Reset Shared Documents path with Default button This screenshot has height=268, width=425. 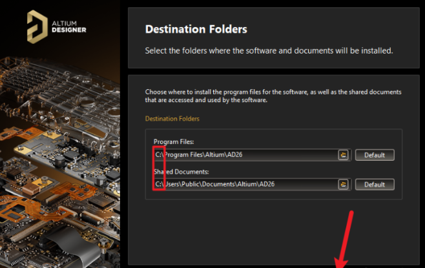[x=375, y=185]
